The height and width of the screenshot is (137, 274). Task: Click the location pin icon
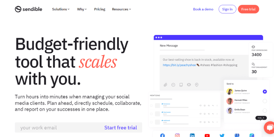[197, 85]
